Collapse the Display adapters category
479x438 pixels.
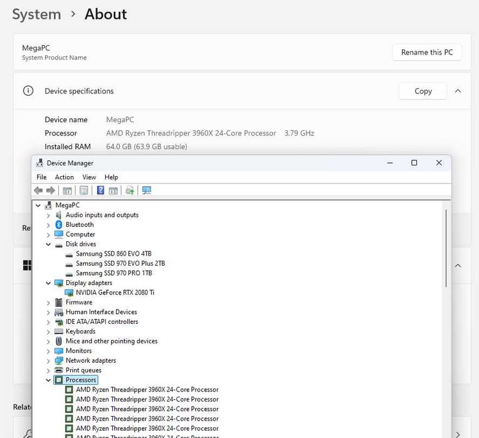pos(48,283)
